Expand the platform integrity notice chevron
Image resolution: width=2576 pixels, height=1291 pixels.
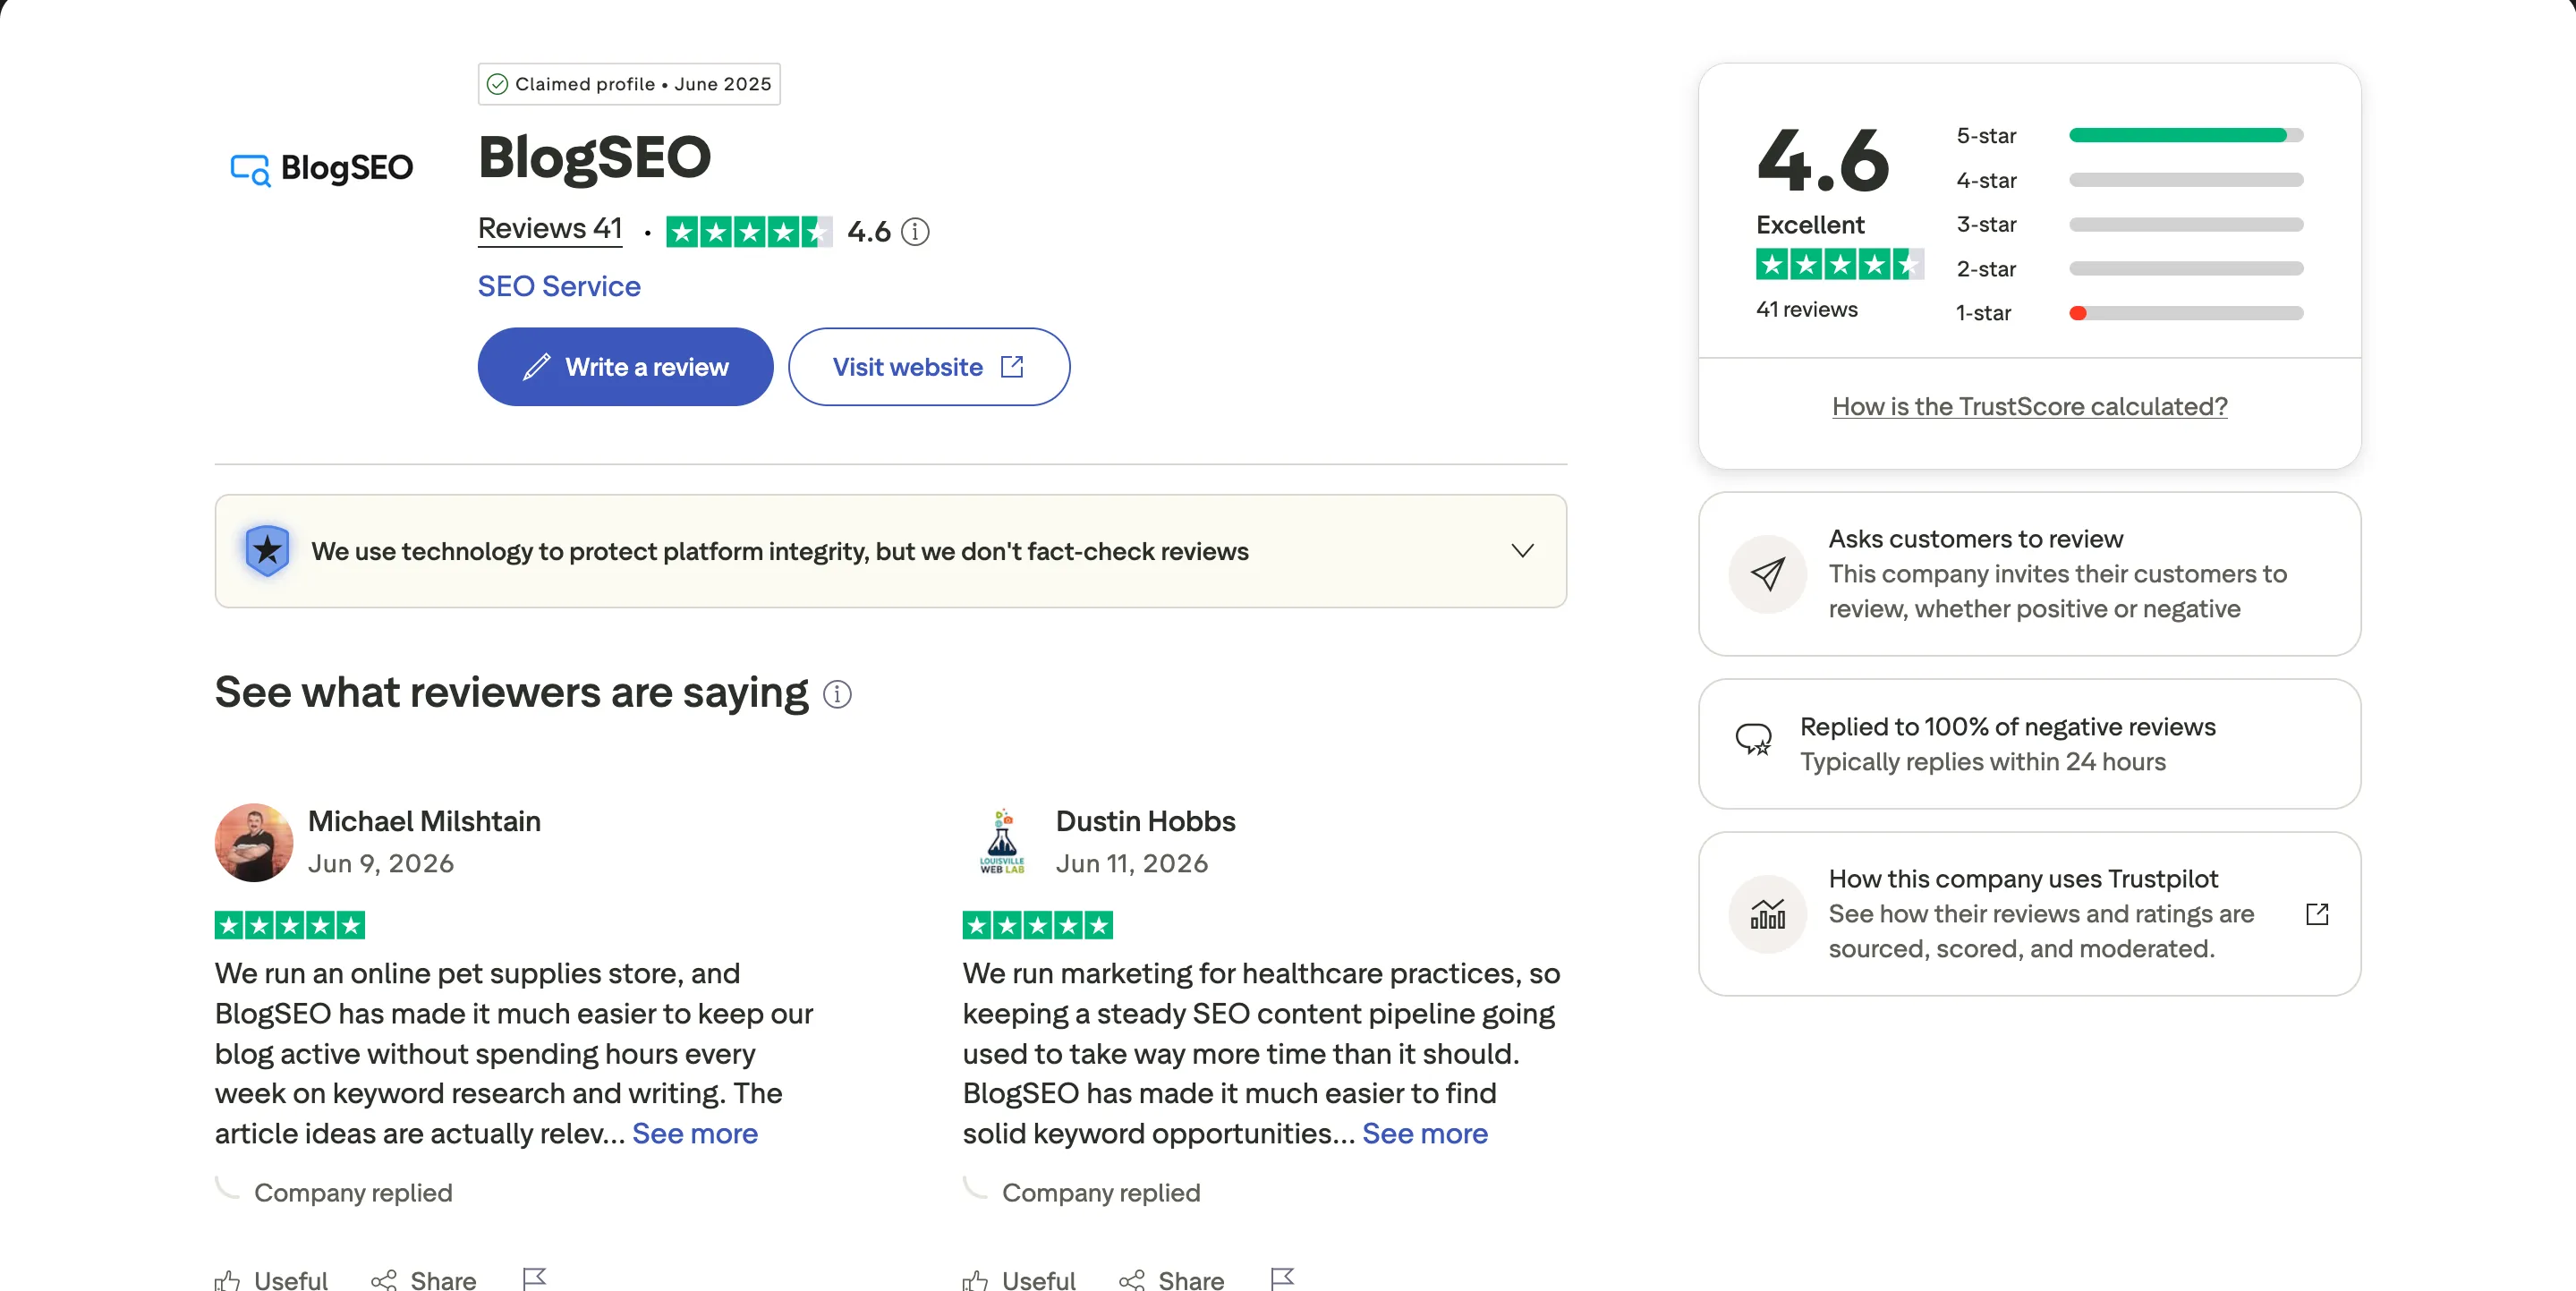(1522, 551)
